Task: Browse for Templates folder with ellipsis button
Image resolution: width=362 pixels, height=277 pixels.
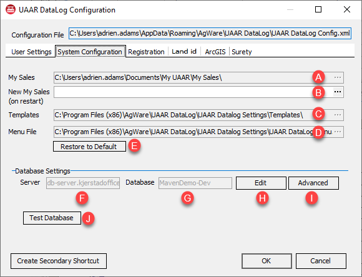Action: click(338, 115)
